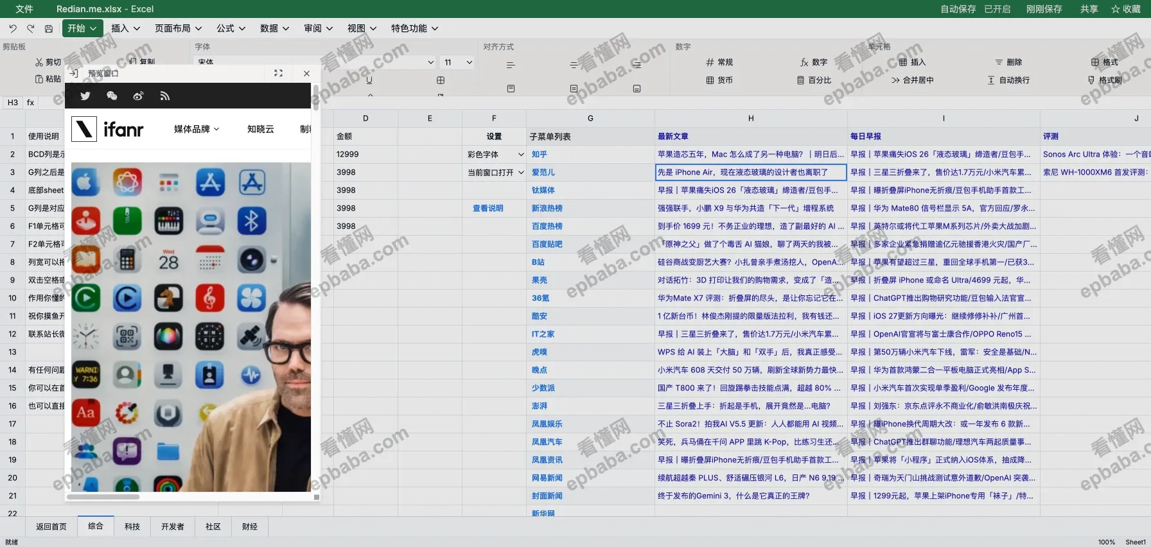The image size is (1151, 547).
Task: Dock the preview window with the arrow icon
Action: click(x=74, y=73)
